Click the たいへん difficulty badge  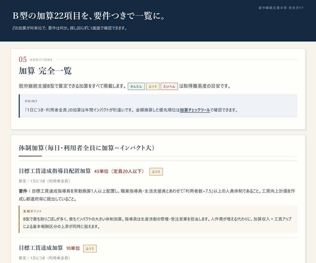169,86
